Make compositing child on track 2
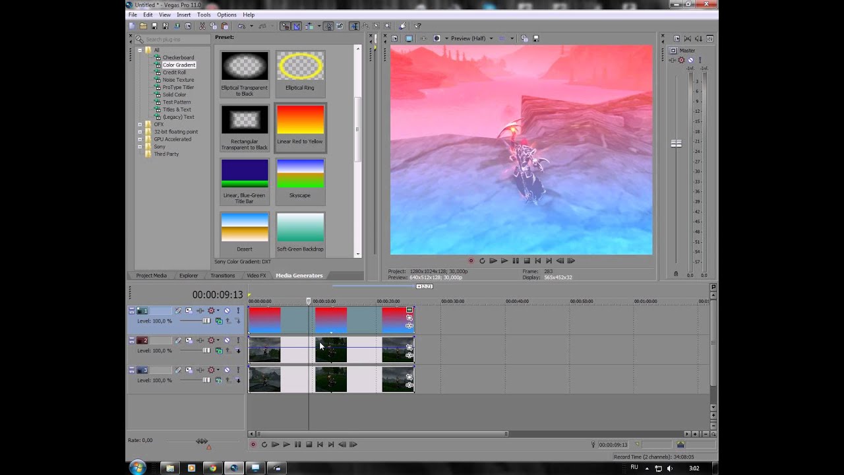Viewport: 844px width, 475px height. 238,350
